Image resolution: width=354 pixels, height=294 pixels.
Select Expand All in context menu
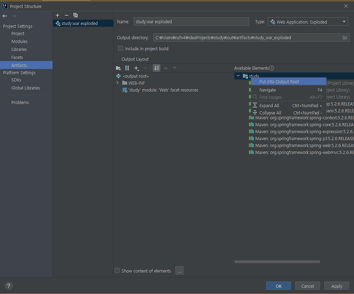coord(288,105)
